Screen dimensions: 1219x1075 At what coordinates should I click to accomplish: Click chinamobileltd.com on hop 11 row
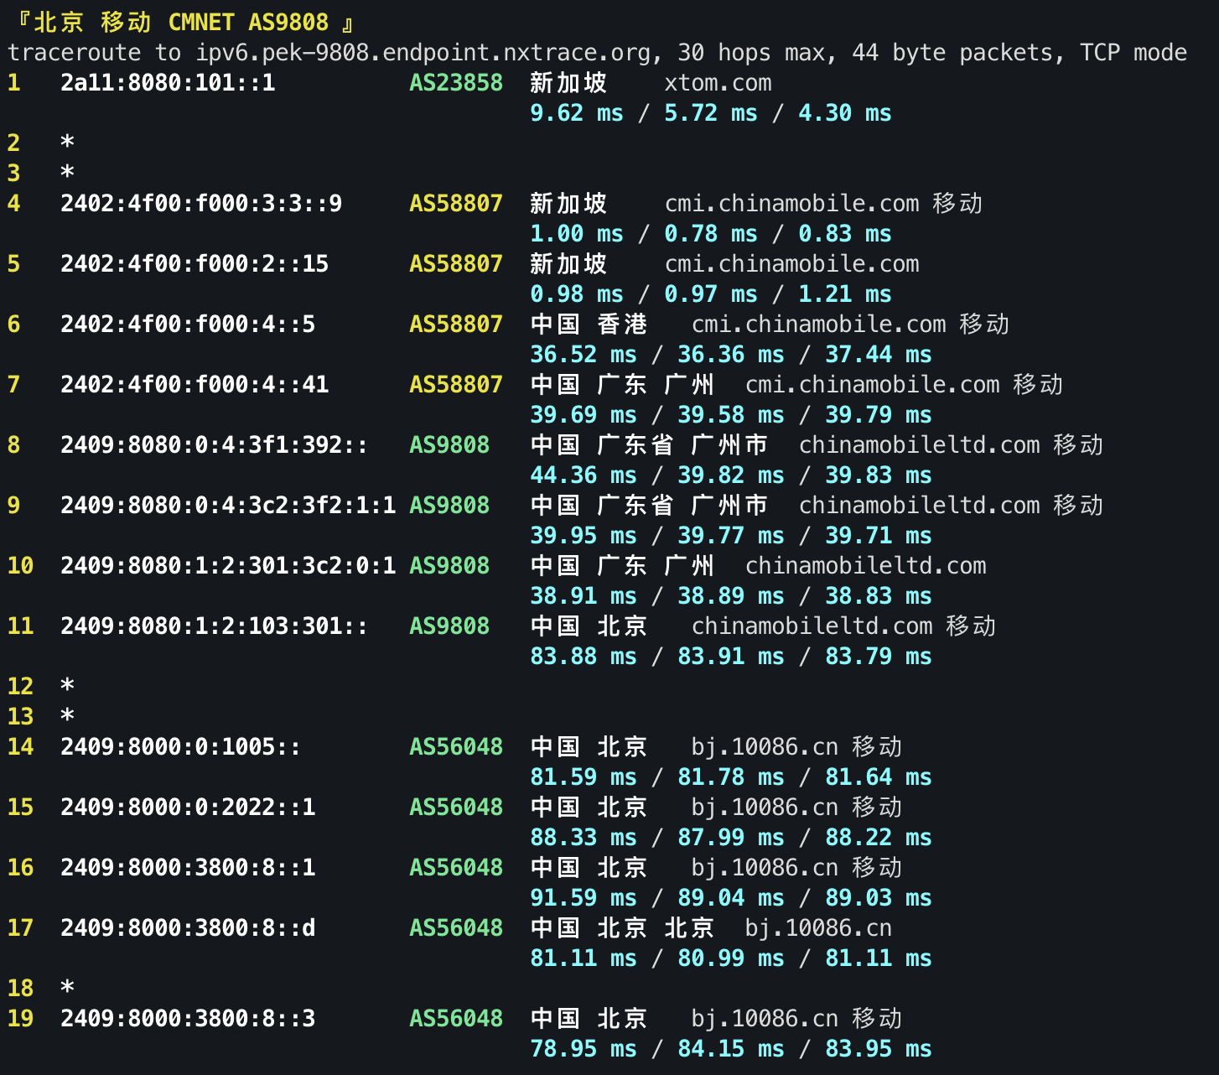(812, 626)
